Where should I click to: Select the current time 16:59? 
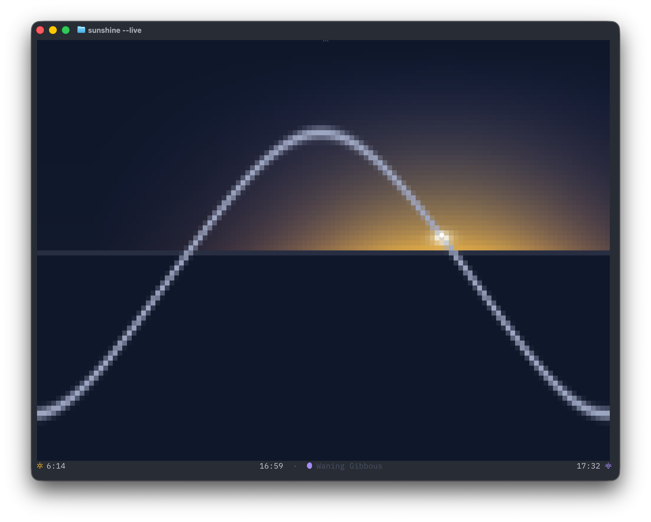tap(271, 466)
